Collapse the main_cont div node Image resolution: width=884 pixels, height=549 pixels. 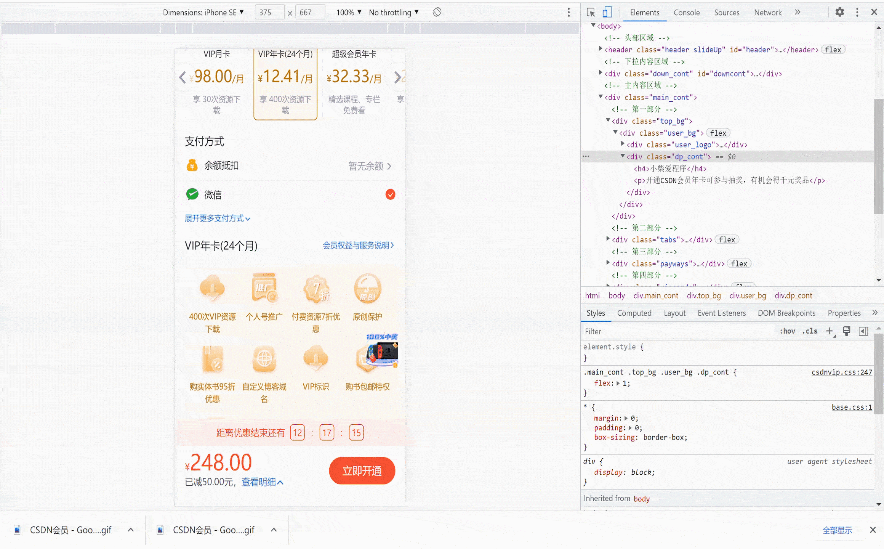point(601,97)
